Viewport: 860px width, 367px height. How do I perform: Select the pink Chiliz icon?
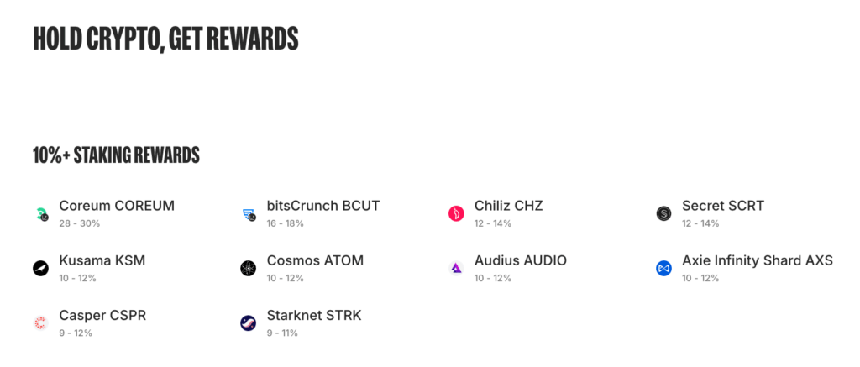(456, 214)
